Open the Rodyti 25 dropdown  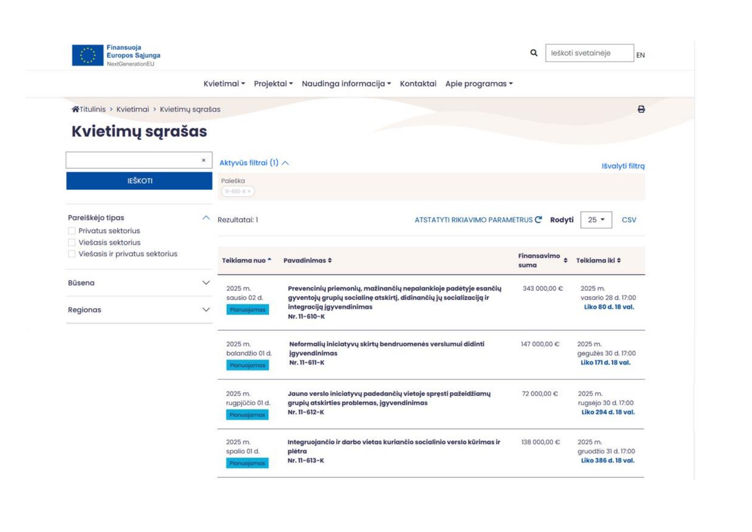point(596,220)
